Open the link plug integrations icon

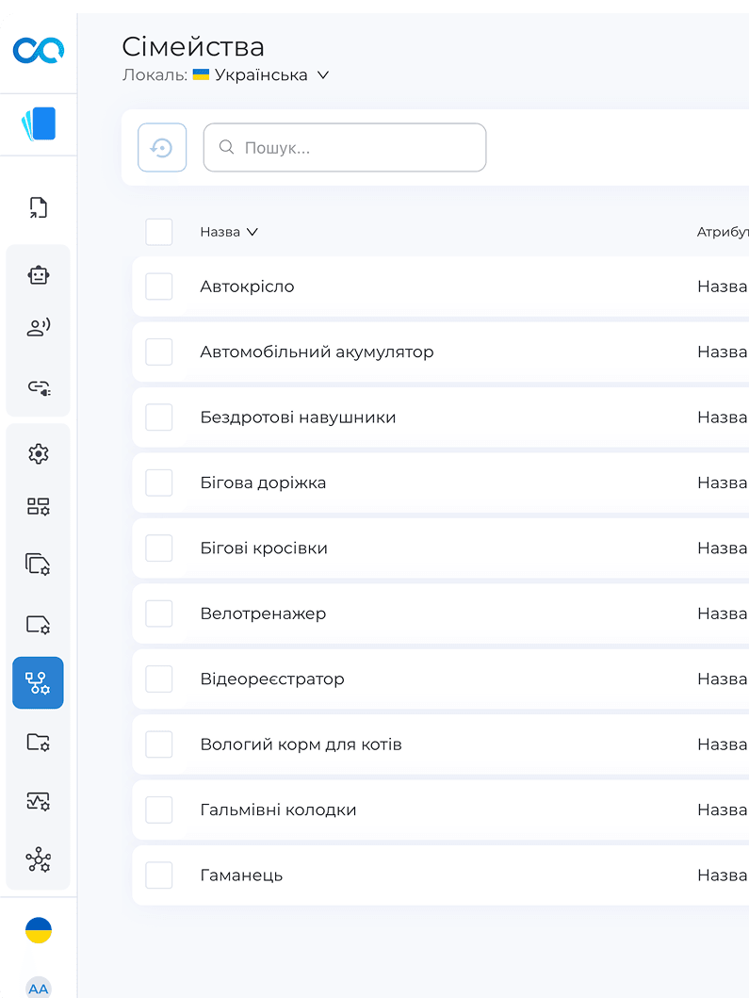click(39, 387)
